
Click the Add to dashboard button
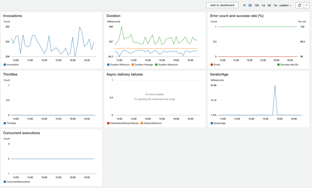pos(222,5)
